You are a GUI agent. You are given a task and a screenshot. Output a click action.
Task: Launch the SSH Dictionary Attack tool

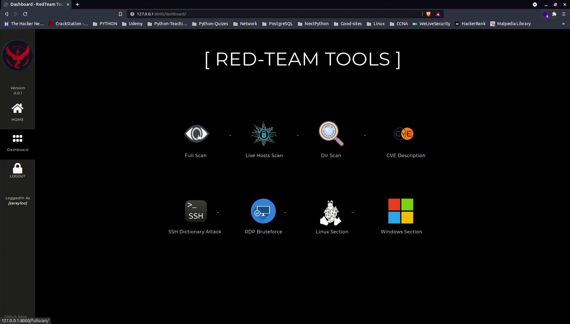tap(196, 211)
